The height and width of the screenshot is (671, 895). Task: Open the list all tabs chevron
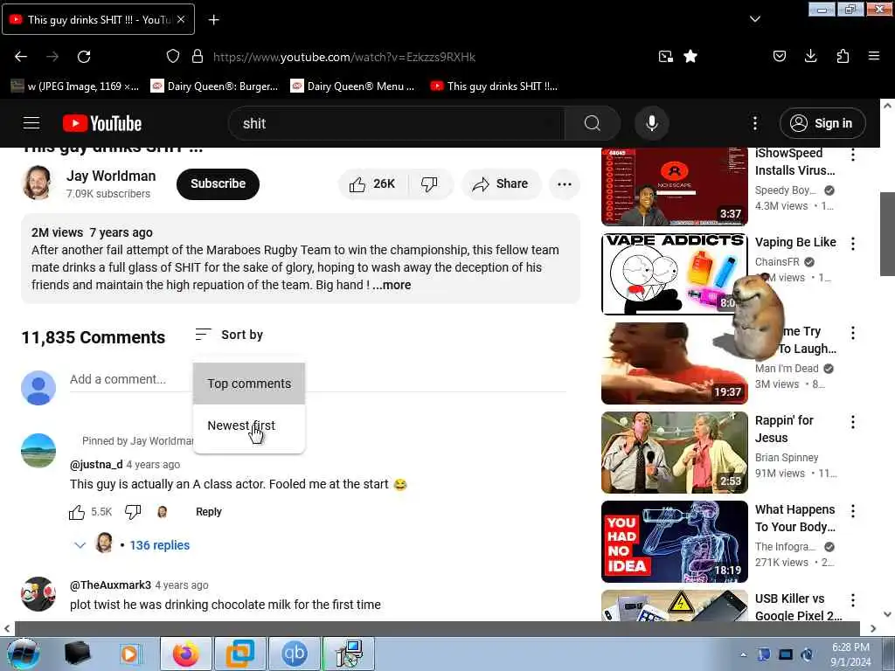[754, 19]
